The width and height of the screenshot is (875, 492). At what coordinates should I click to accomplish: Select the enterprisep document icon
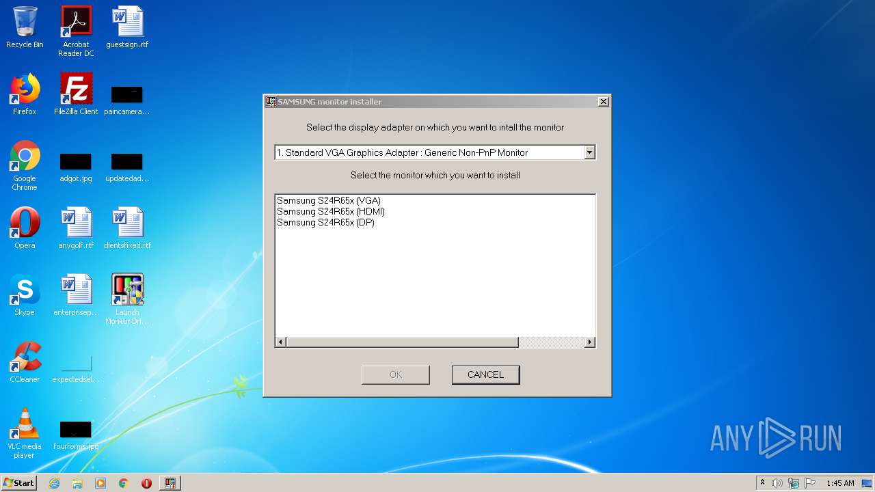(76, 295)
